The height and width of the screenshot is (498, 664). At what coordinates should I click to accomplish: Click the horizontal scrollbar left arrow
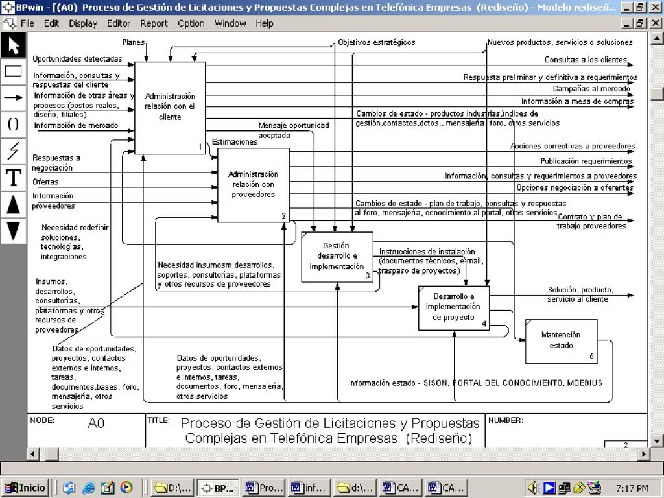coord(32,454)
